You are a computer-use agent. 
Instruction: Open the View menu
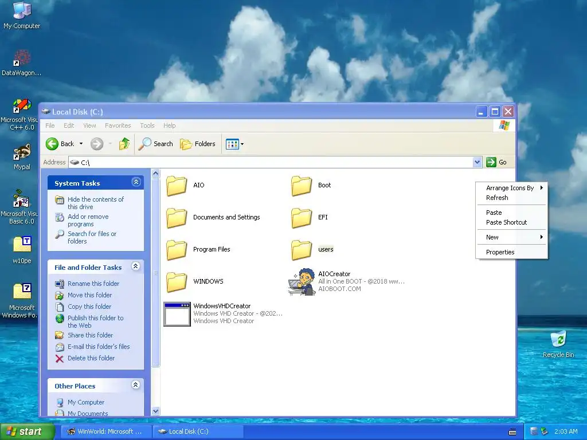pos(89,125)
